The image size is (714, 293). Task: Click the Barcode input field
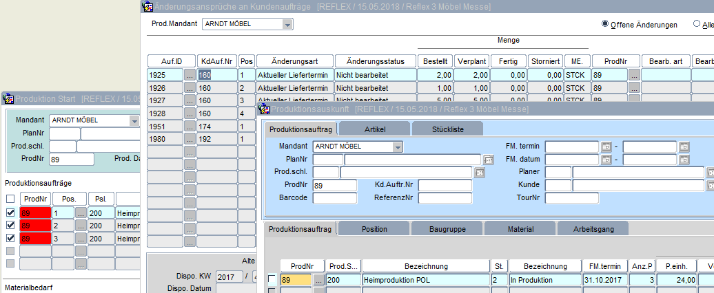[x=335, y=198]
